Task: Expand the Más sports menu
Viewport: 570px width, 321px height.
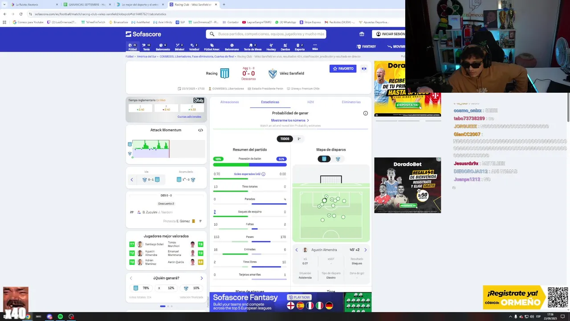Action: tap(315, 47)
